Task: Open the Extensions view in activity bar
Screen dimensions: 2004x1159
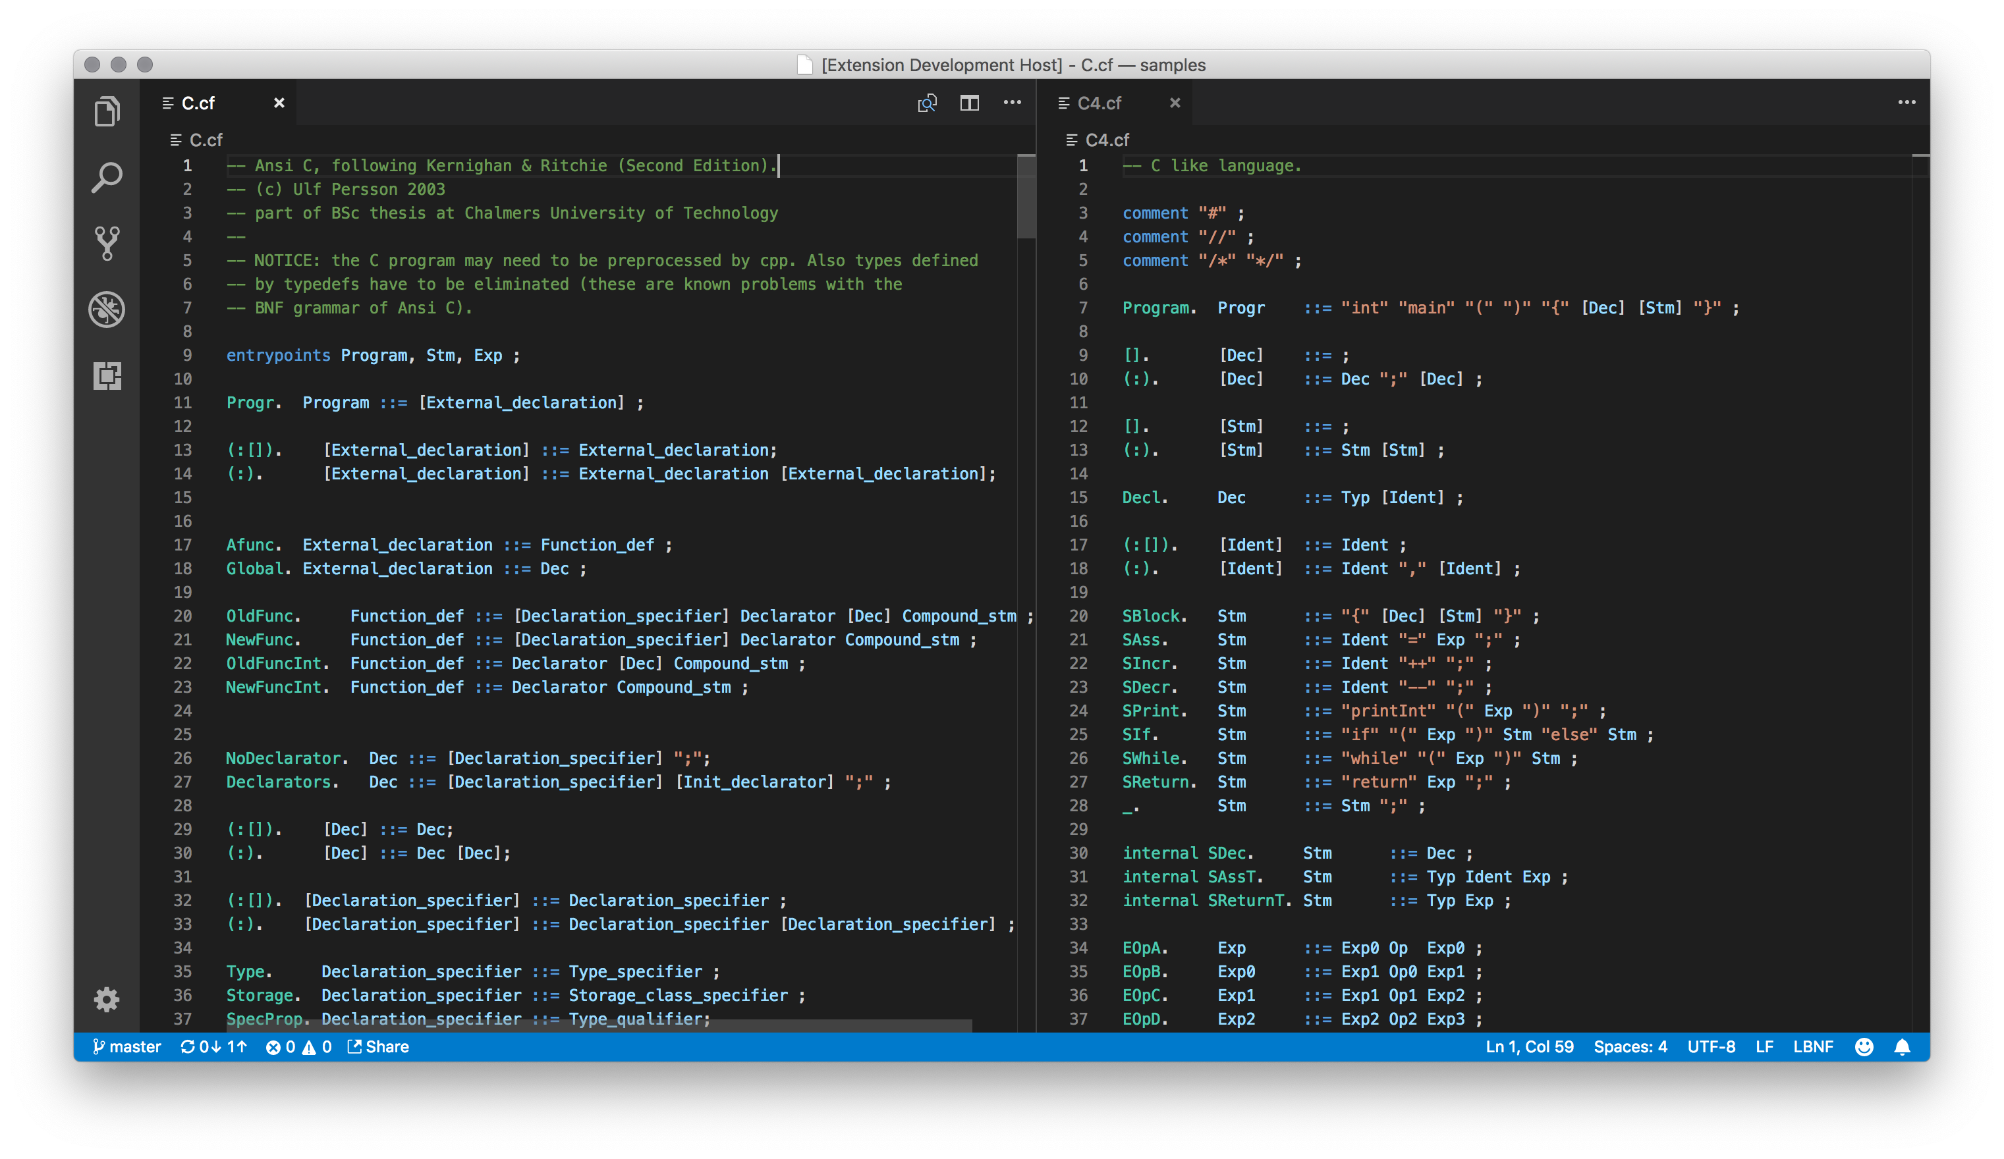Action: point(107,376)
